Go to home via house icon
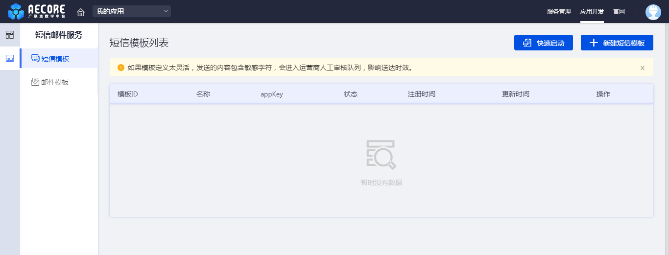Screen dimensions: 669x255 pyautogui.click(x=81, y=12)
